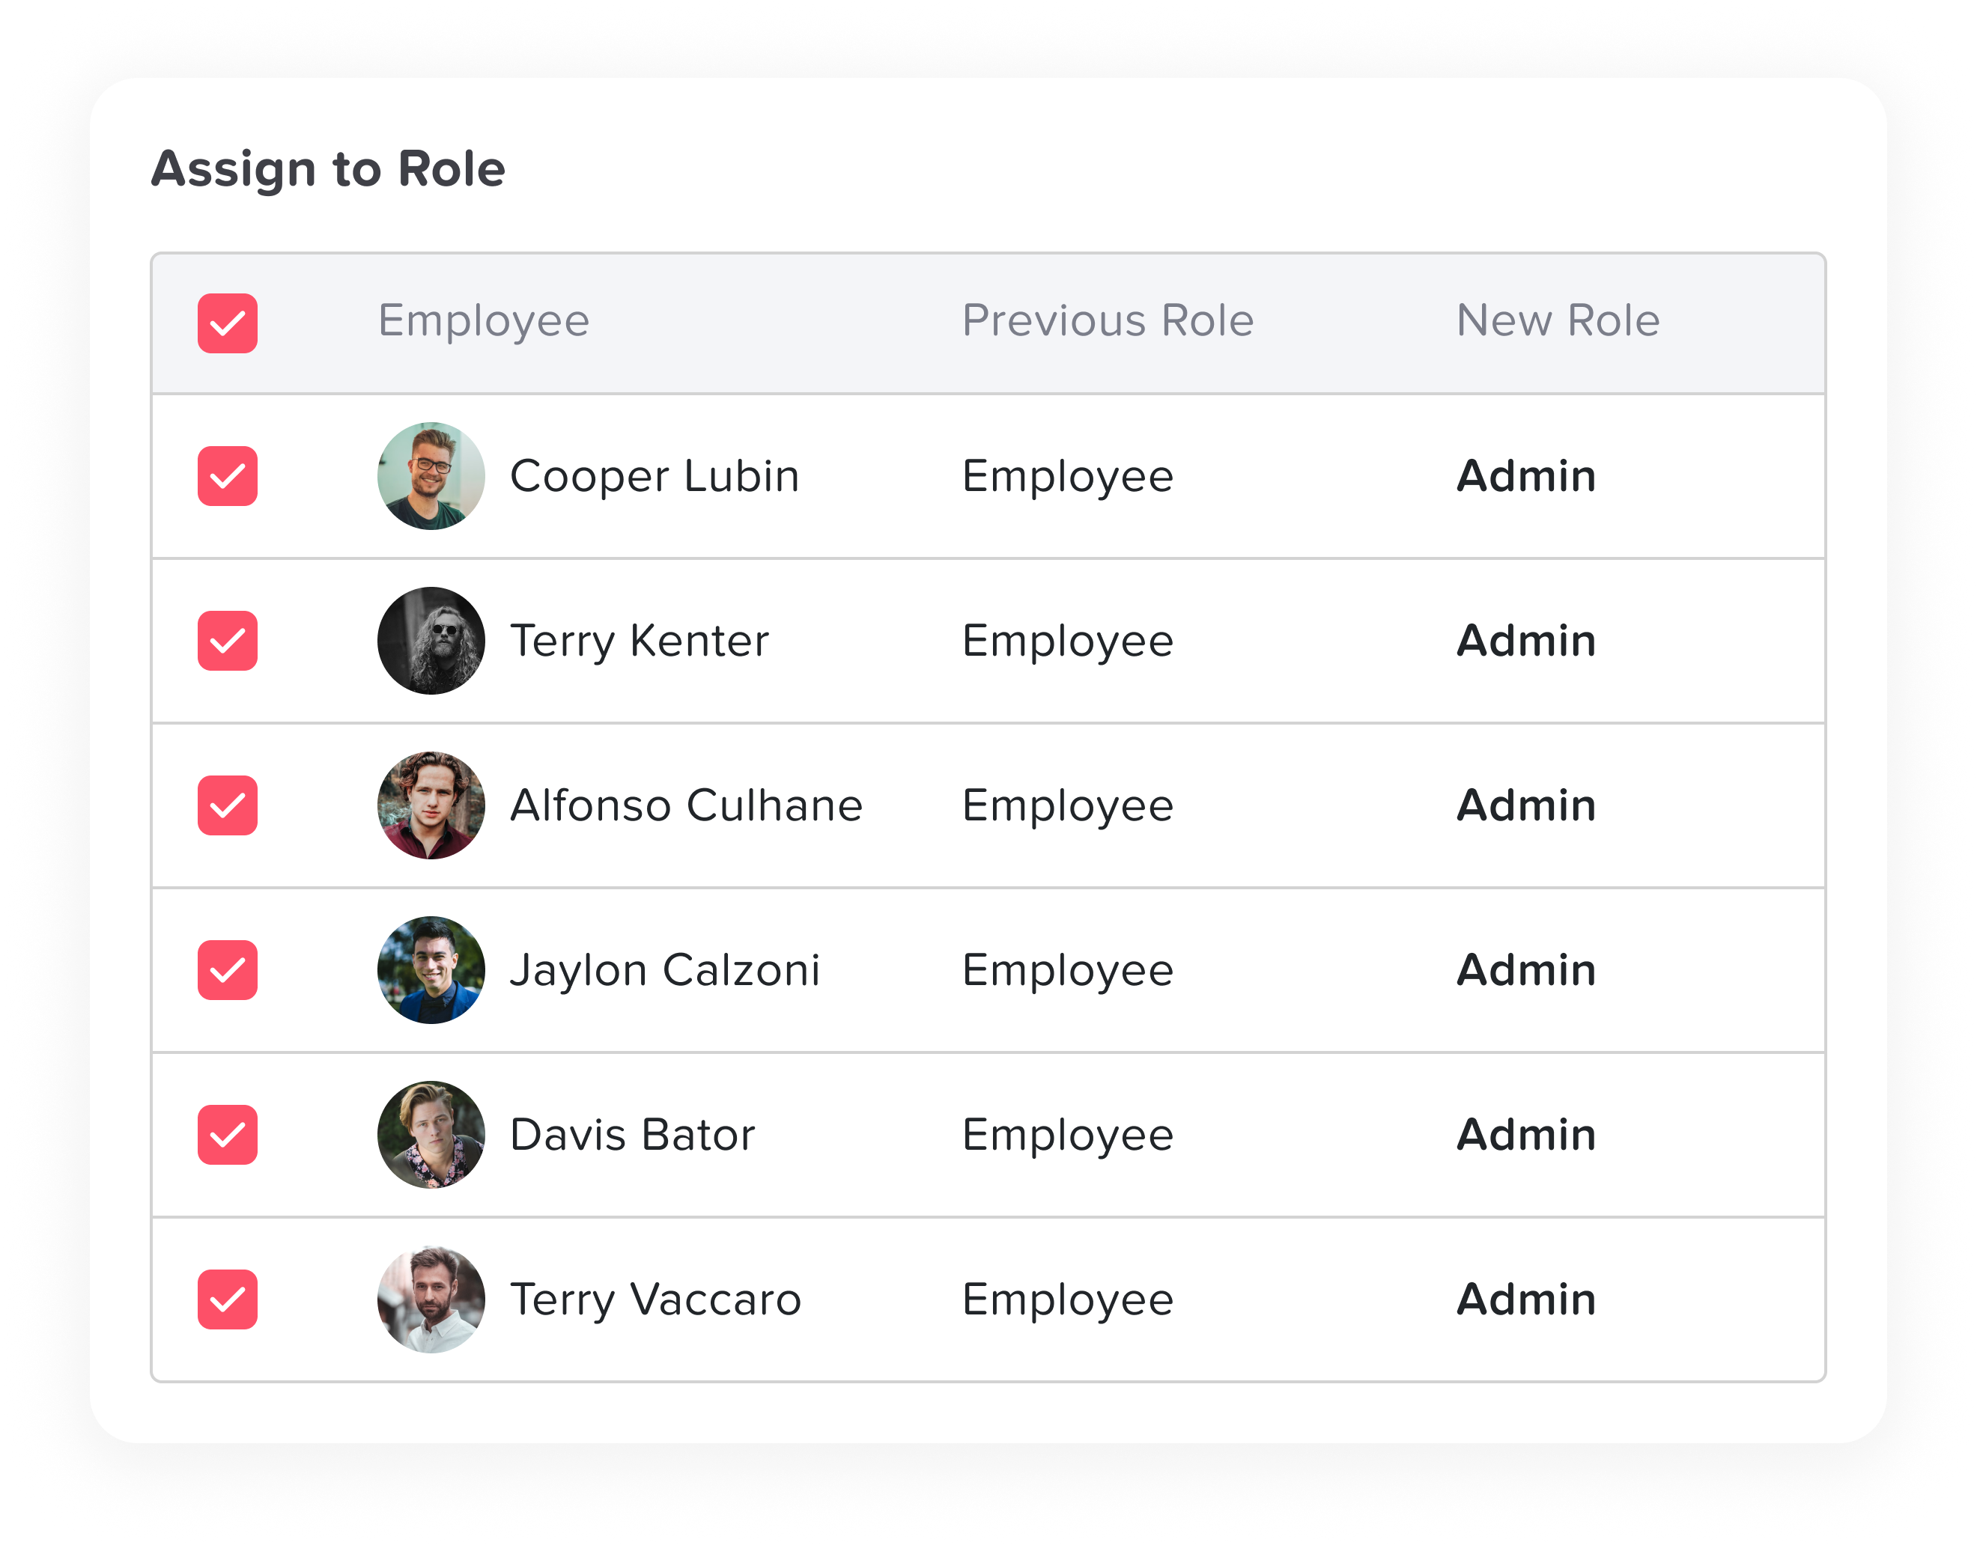1977x1545 pixels.
Task: Click Jaylon Calzoni's avatar photo
Action: pos(431,970)
